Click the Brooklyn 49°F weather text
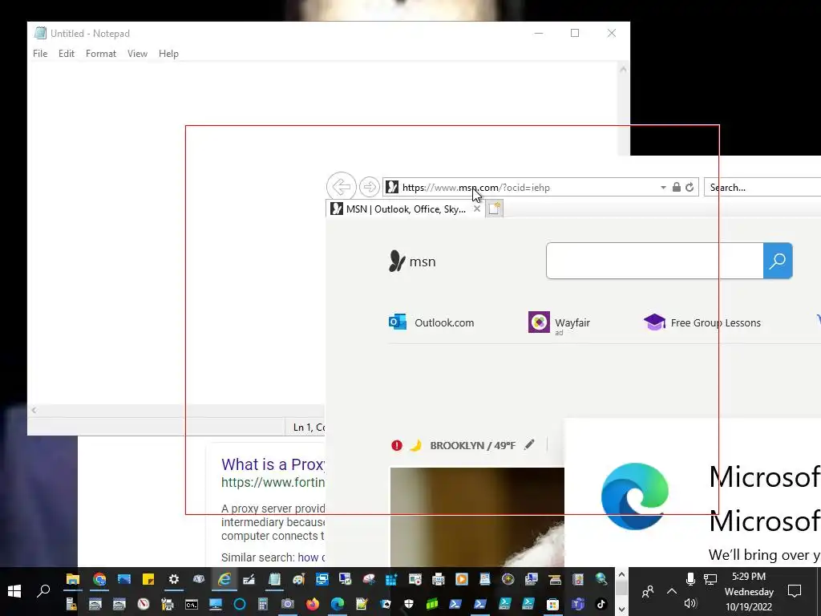Screen dimensions: 821x616 coord(473,445)
